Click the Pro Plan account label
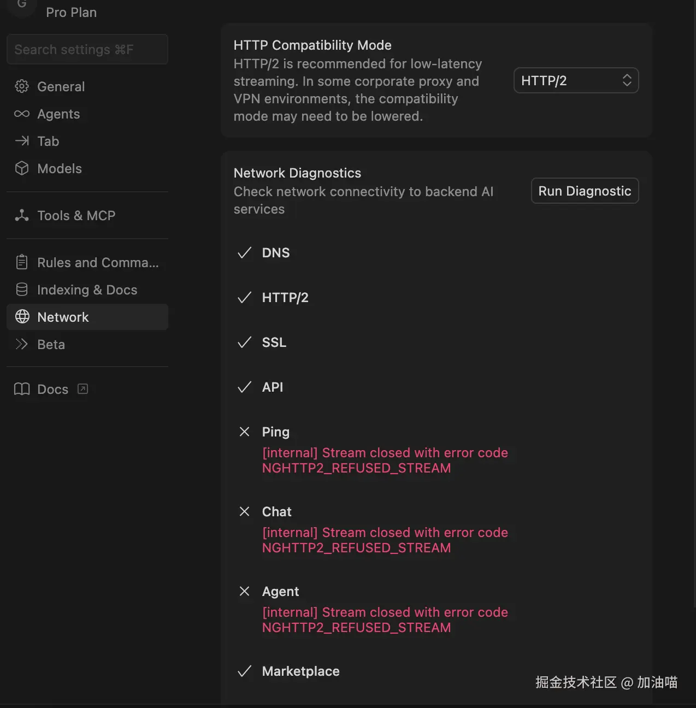 coord(71,12)
